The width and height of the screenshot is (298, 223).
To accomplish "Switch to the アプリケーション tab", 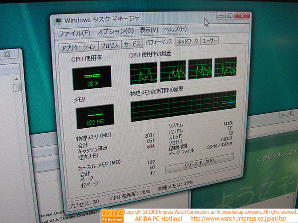I will coord(78,46).
